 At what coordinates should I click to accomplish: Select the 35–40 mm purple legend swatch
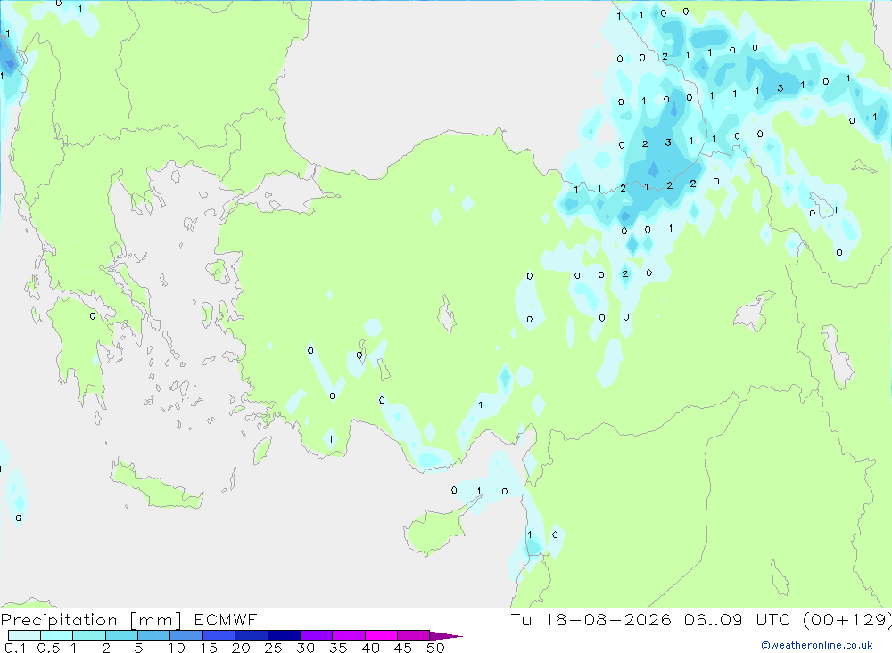(348, 635)
